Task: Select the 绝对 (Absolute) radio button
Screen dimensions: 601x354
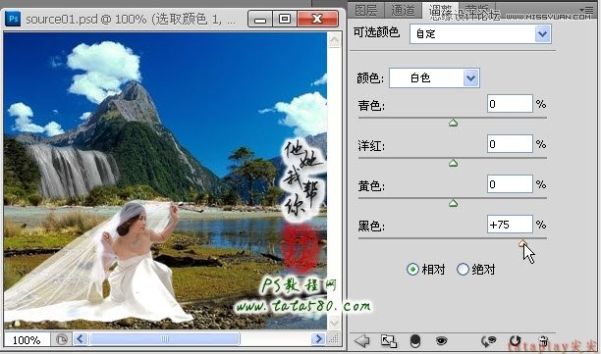Action: tap(463, 270)
